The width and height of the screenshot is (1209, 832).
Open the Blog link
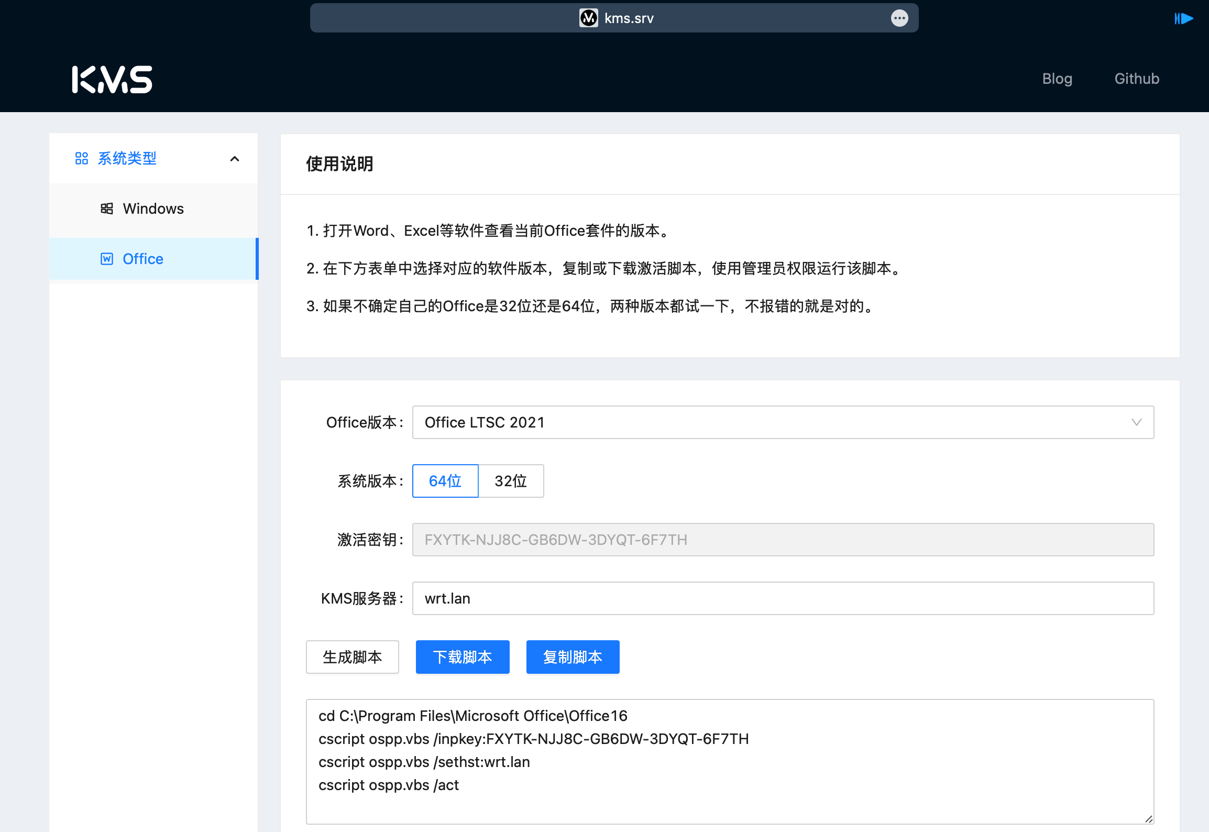pos(1057,79)
